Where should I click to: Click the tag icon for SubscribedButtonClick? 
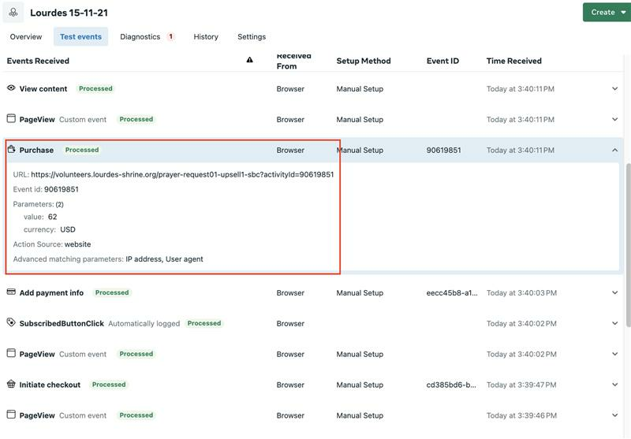point(11,323)
